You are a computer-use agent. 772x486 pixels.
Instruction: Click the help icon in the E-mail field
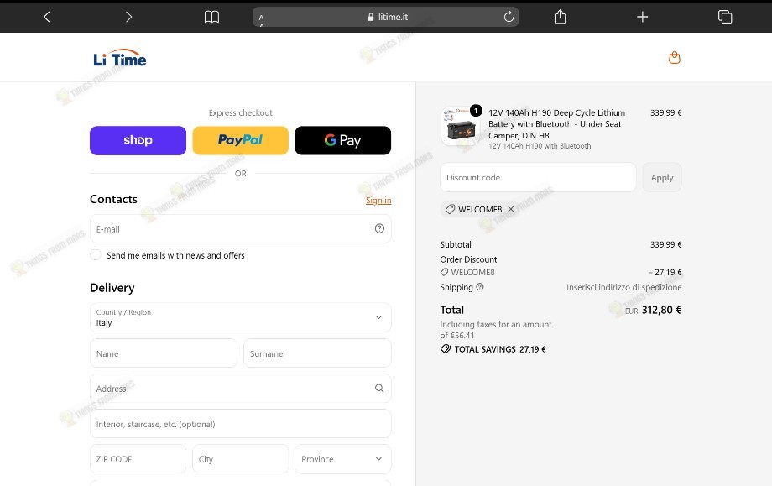coord(379,228)
